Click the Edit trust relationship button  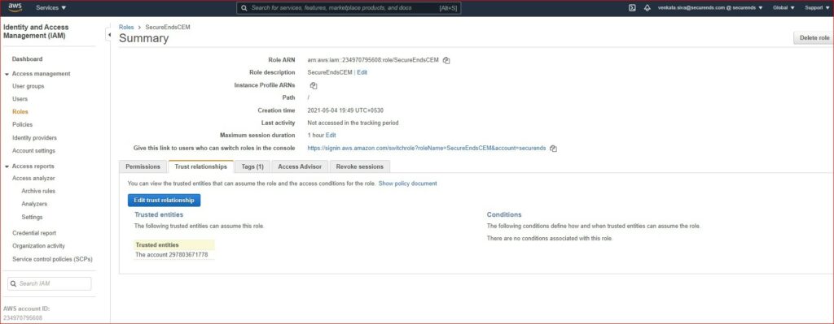tap(164, 201)
